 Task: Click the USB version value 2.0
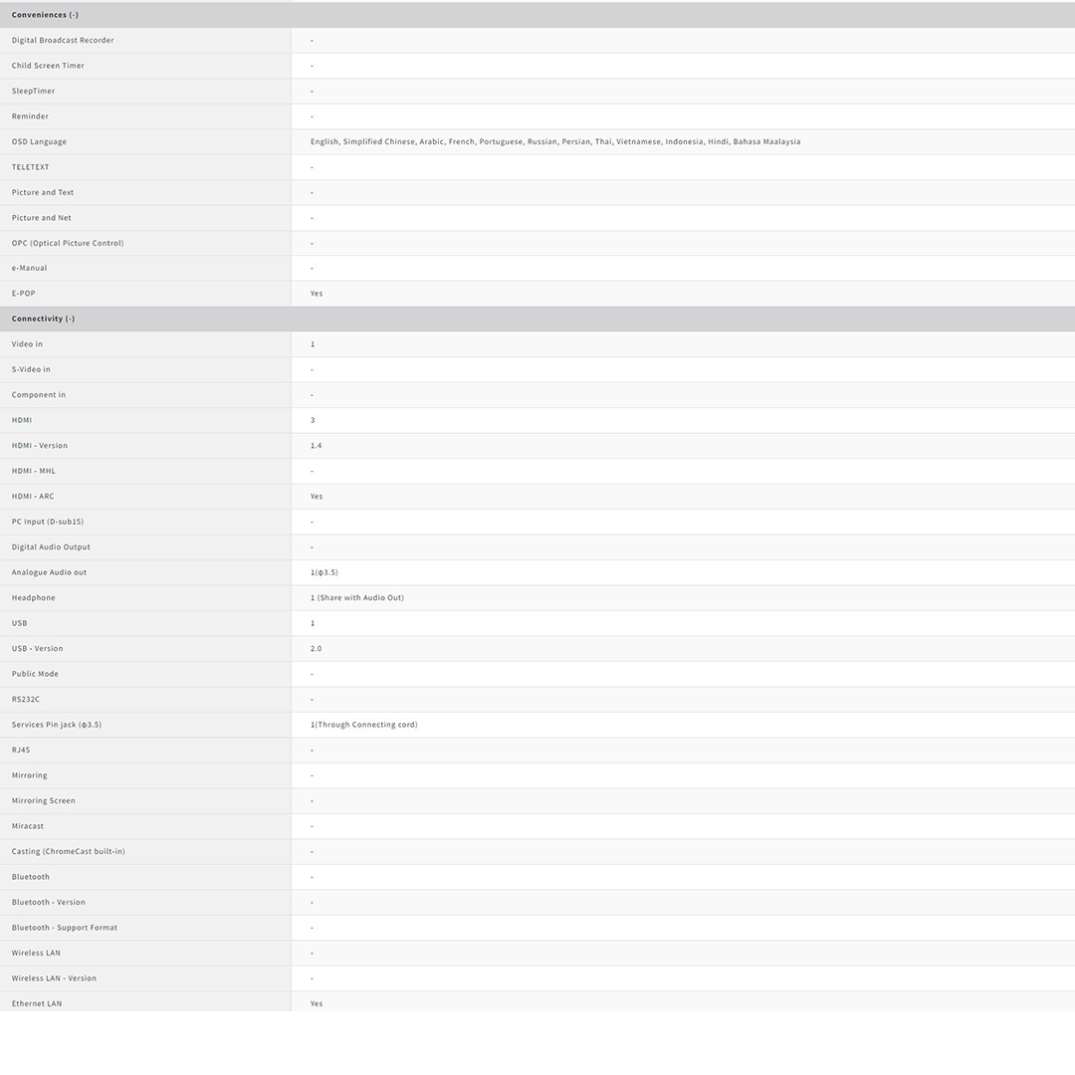[316, 649]
